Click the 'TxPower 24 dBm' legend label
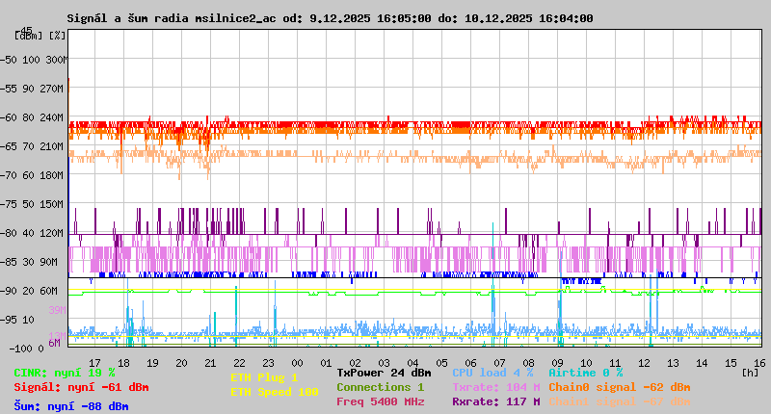Image resolution: width=771 pixels, height=414 pixels. tap(384, 372)
